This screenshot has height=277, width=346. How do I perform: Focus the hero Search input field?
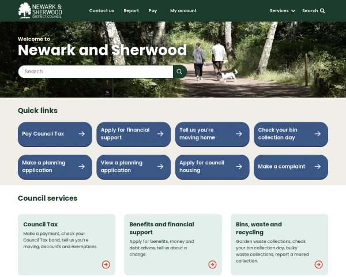pos(96,72)
